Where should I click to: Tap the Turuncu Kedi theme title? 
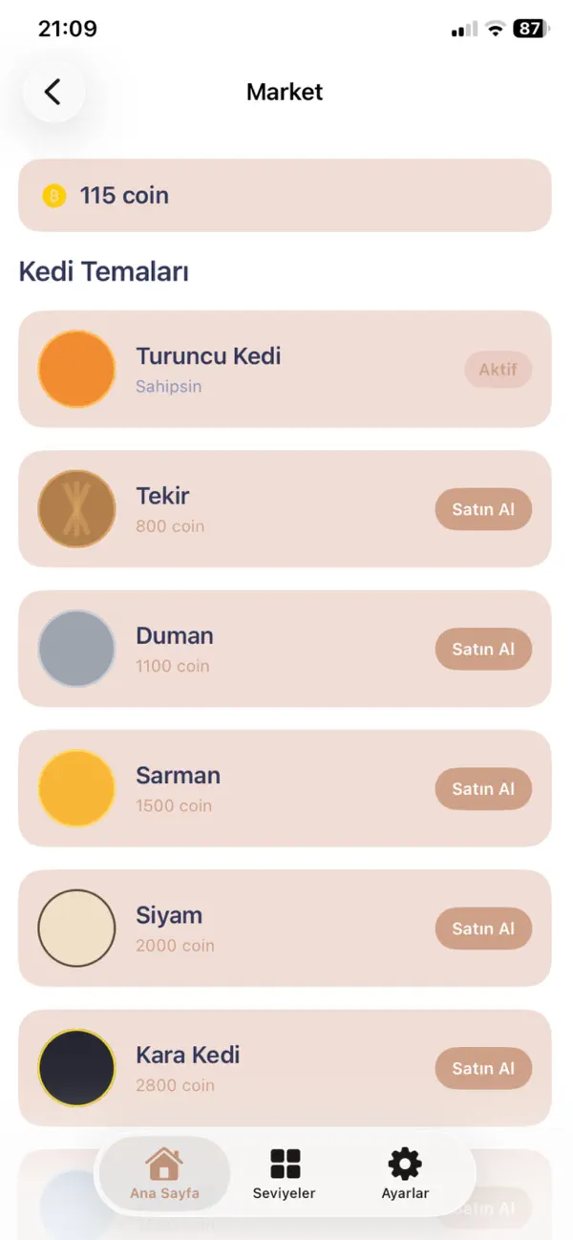pos(208,356)
